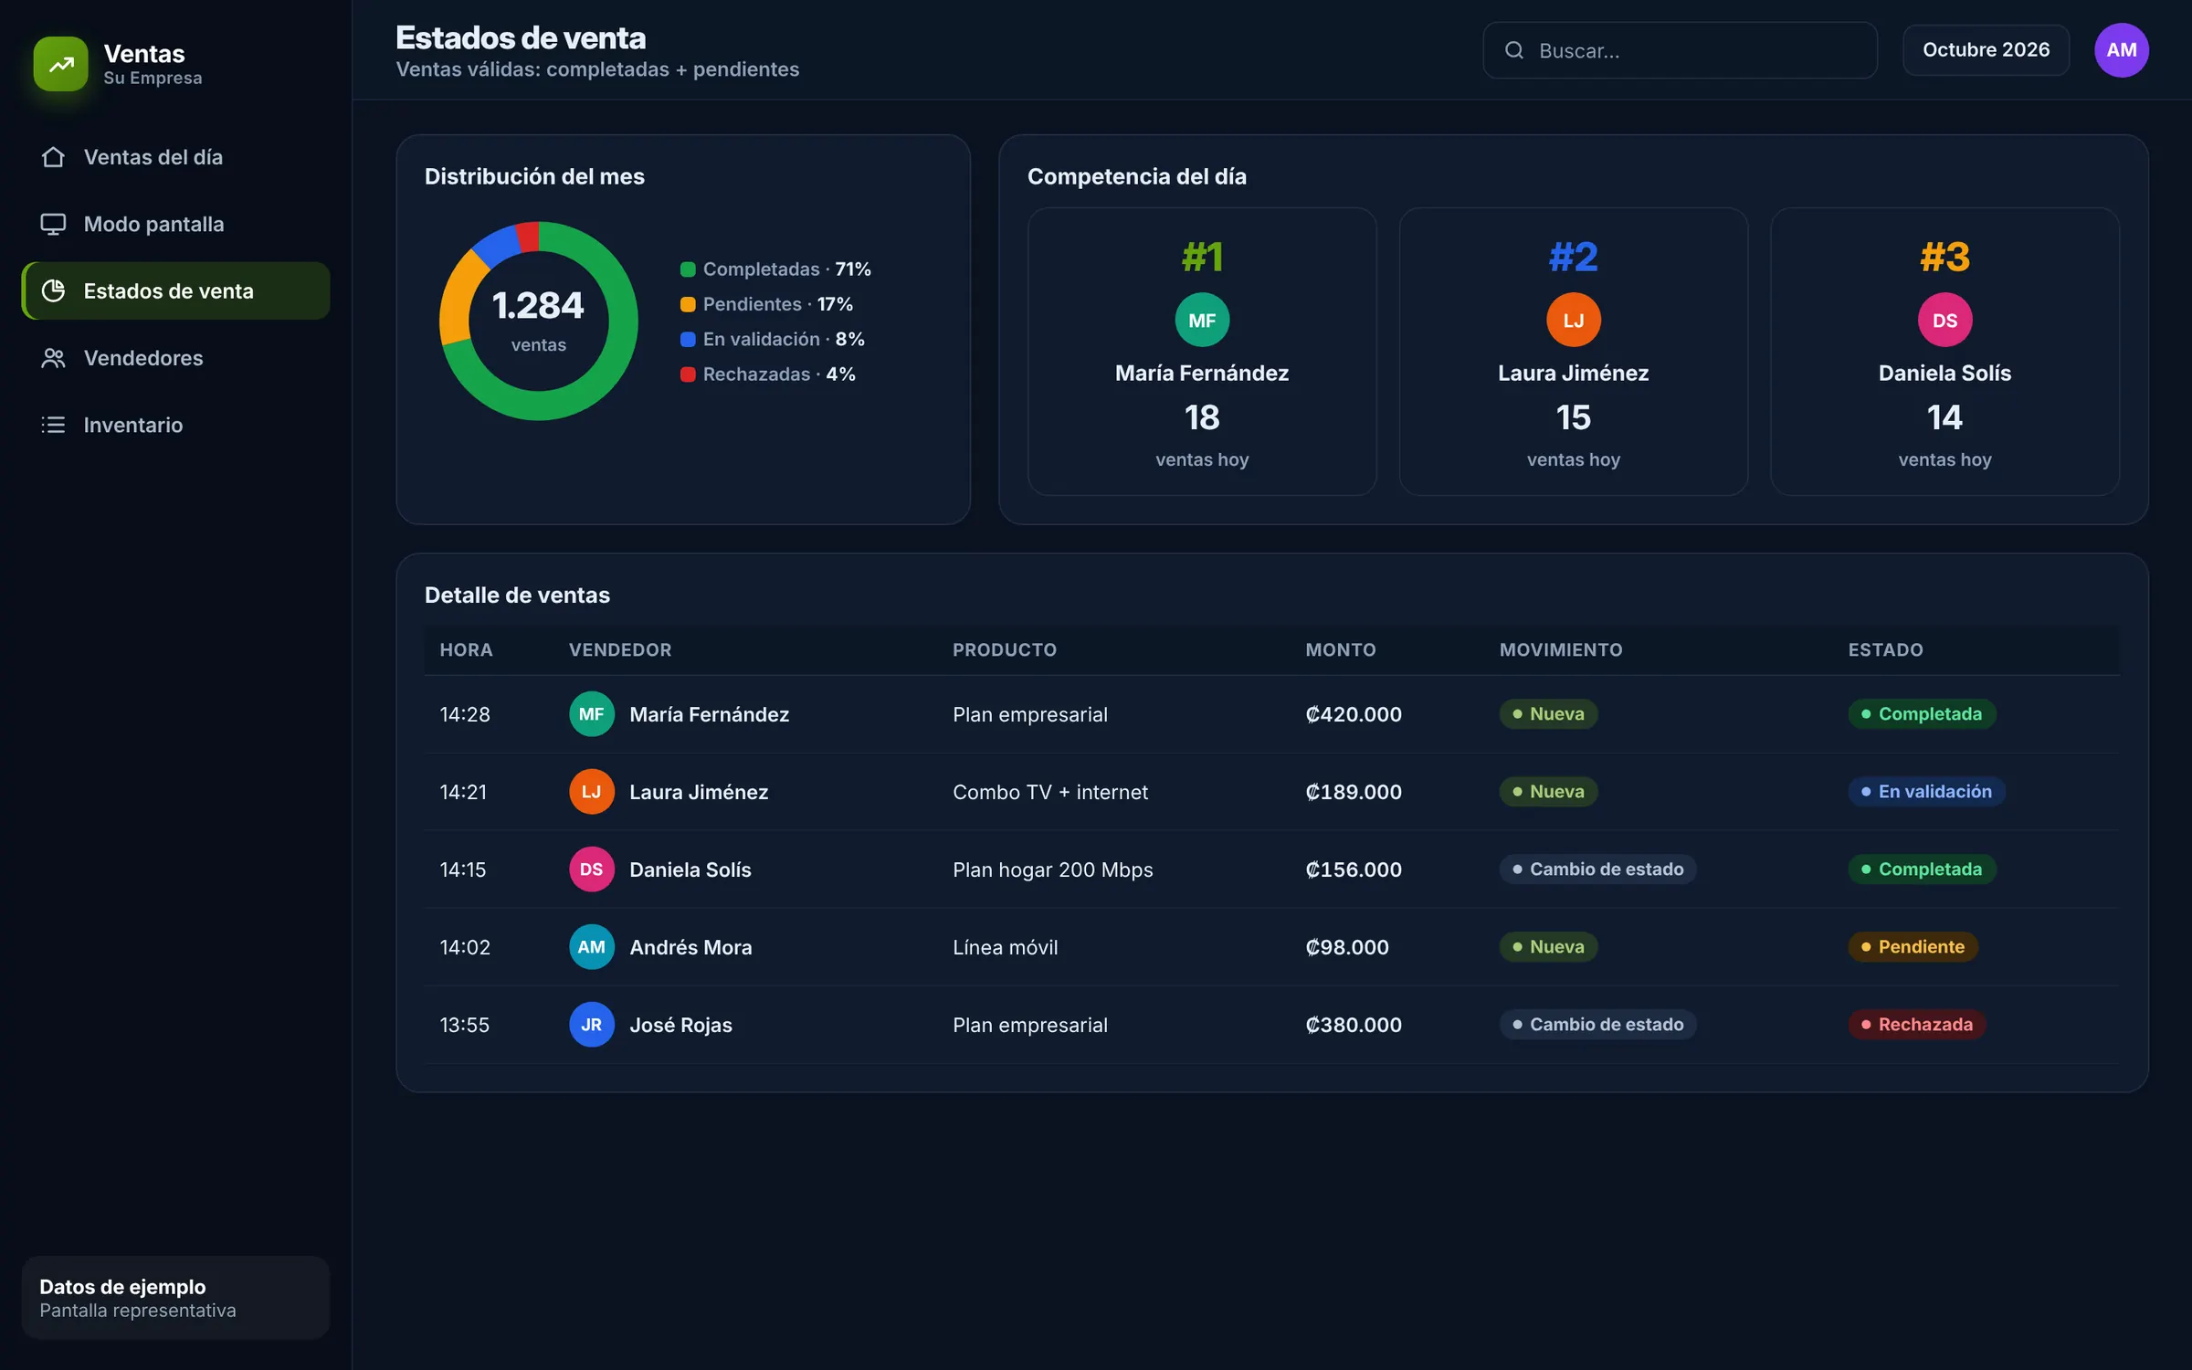Click the people icon beside Vendedores

pyautogui.click(x=53, y=358)
